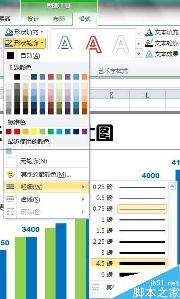This screenshot has width=180, height=299.
Task: Click the 粗细 line weight icon
Action: tap(10, 187)
